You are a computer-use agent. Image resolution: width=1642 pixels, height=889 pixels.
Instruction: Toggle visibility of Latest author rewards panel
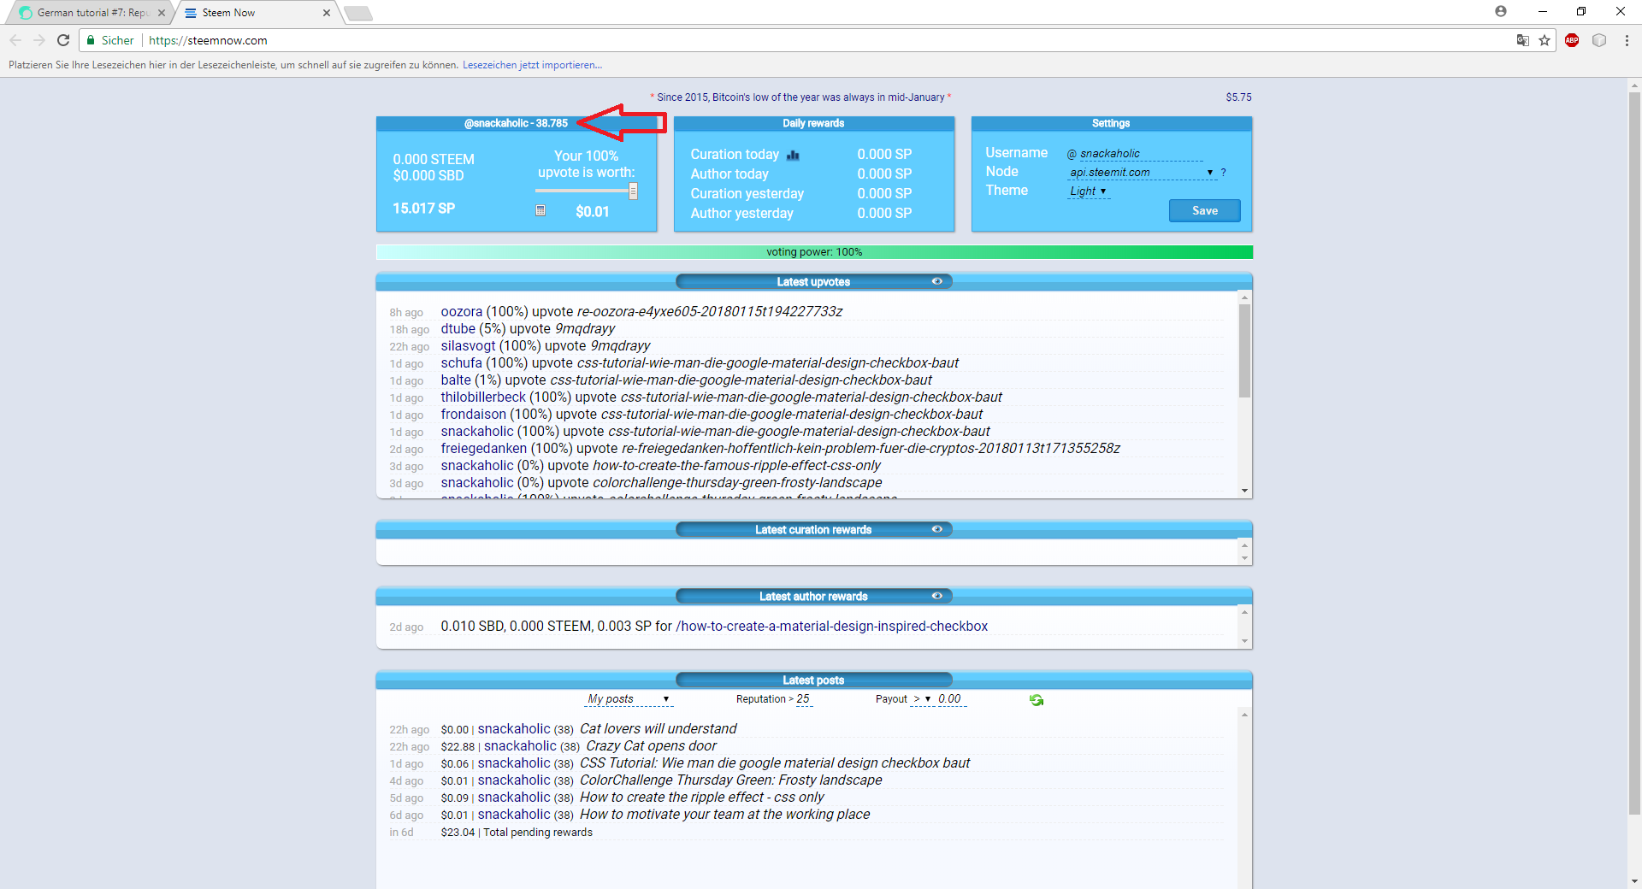(x=937, y=596)
